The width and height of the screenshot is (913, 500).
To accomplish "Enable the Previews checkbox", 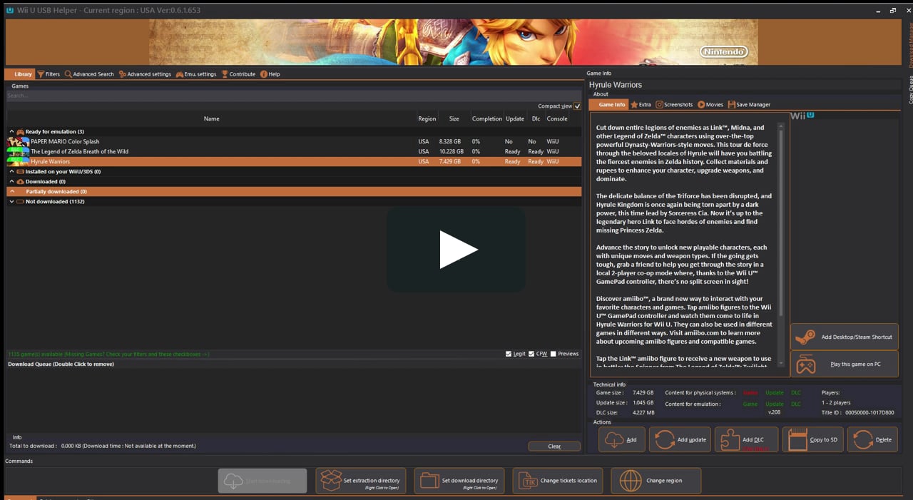I will click(x=553, y=354).
